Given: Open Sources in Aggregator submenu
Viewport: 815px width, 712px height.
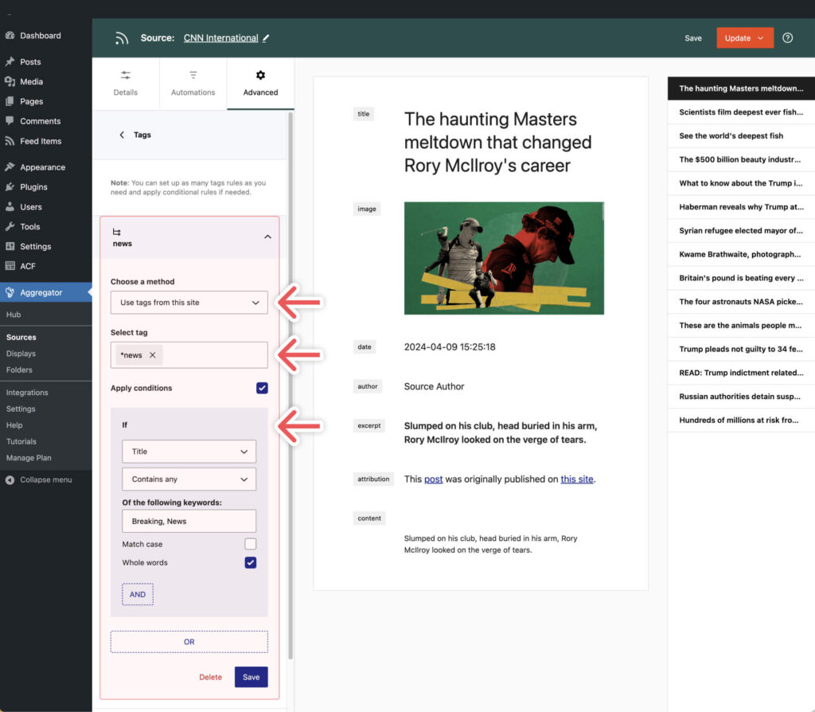Looking at the screenshot, I should [x=21, y=337].
